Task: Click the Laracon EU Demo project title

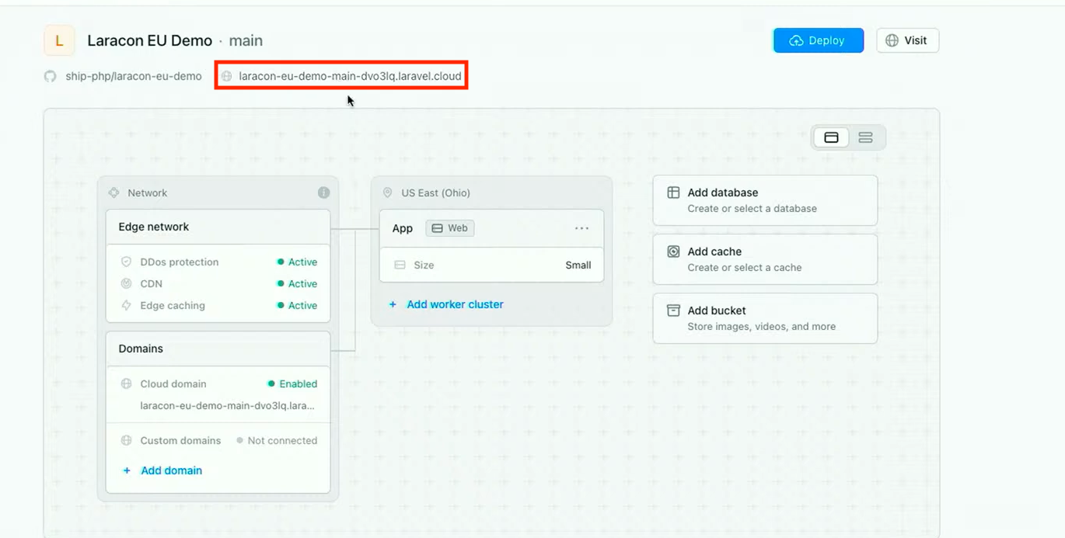Action: (149, 40)
